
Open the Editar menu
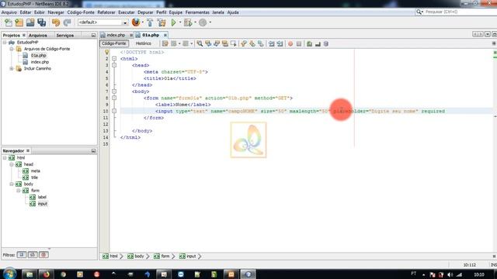point(26,12)
